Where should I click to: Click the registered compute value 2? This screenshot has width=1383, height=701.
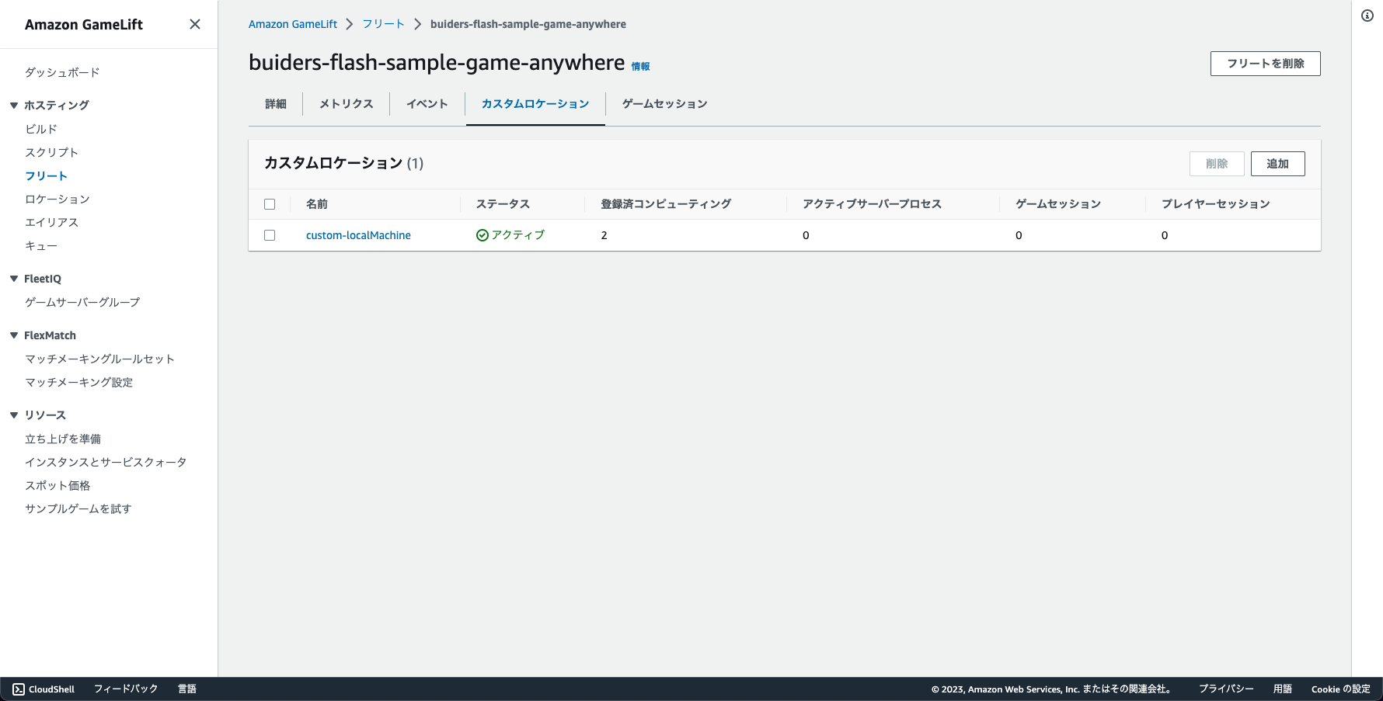604,235
